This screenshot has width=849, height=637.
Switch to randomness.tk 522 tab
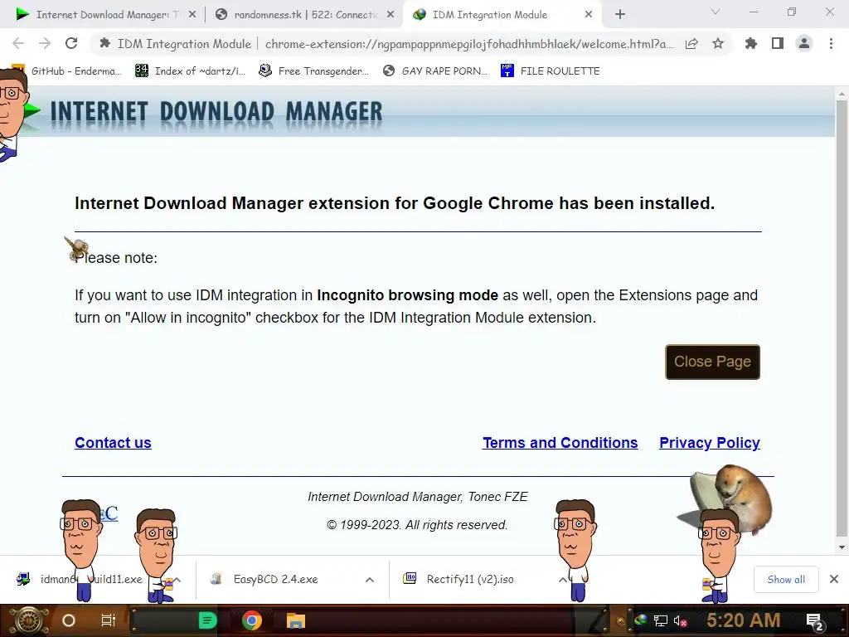pyautogui.click(x=303, y=15)
